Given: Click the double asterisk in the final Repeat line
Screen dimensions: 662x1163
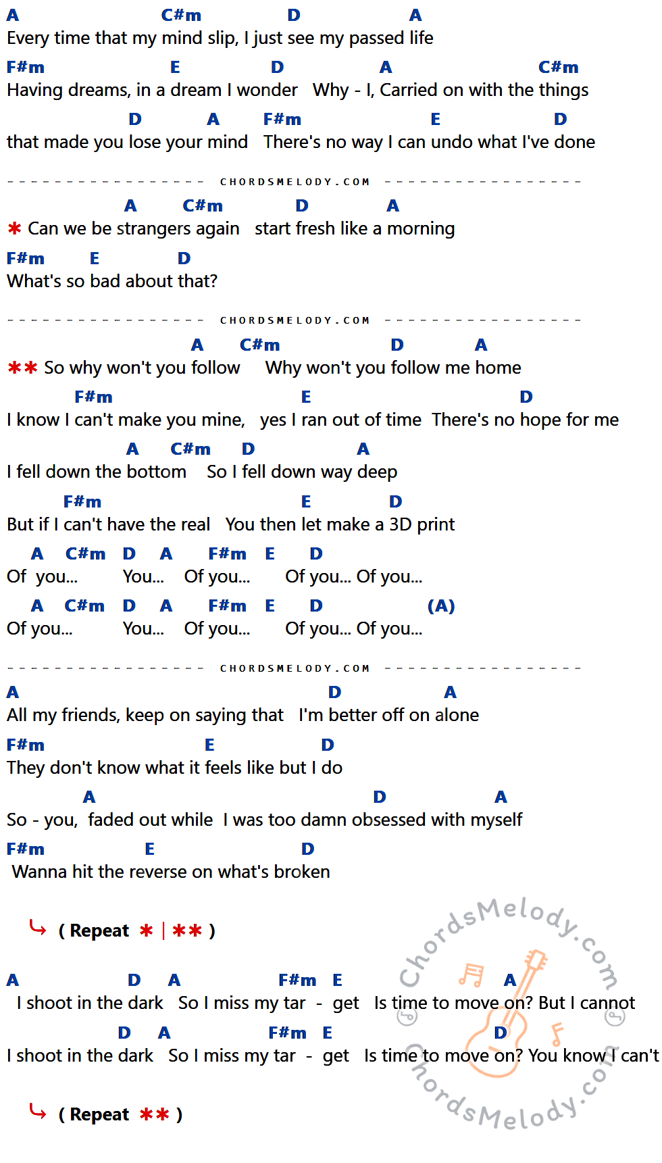Looking at the screenshot, I should point(155,1115).
